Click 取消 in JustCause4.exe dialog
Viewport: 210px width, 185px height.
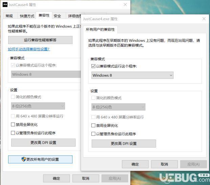click(x=164, y=164)
